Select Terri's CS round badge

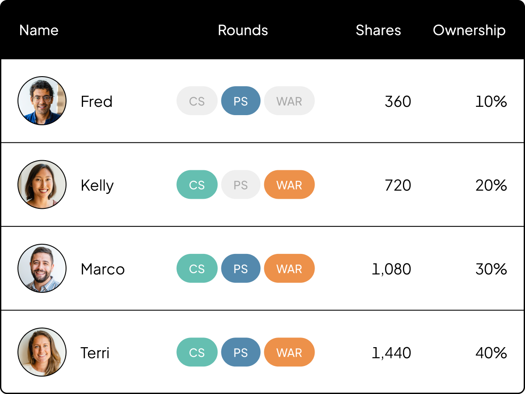197,352
